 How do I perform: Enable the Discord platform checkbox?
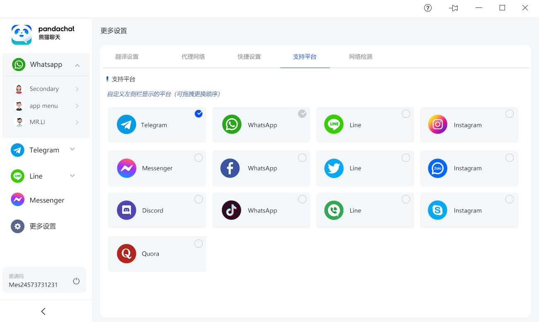(x=199, y=200)
